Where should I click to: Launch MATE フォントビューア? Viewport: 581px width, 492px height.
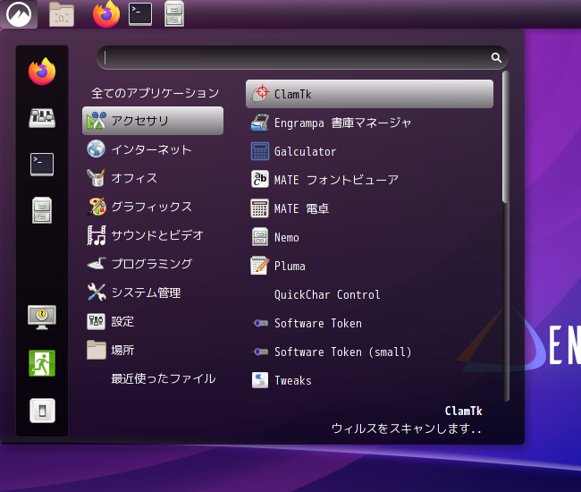pos(369,180)
